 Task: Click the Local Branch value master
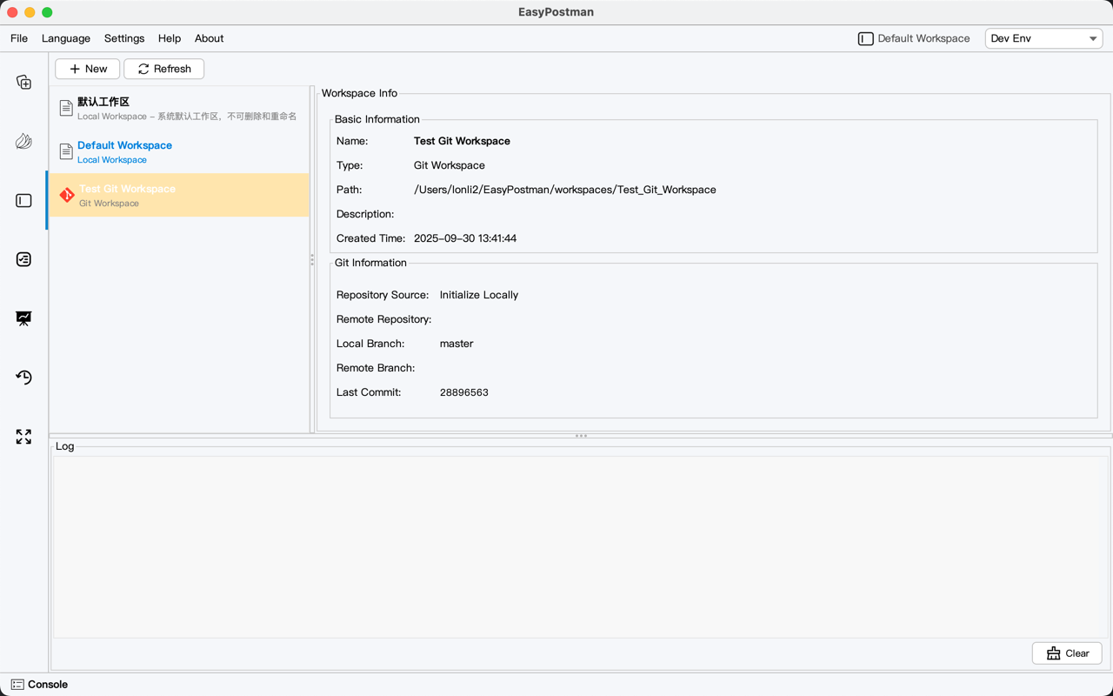tap(457, 344)
